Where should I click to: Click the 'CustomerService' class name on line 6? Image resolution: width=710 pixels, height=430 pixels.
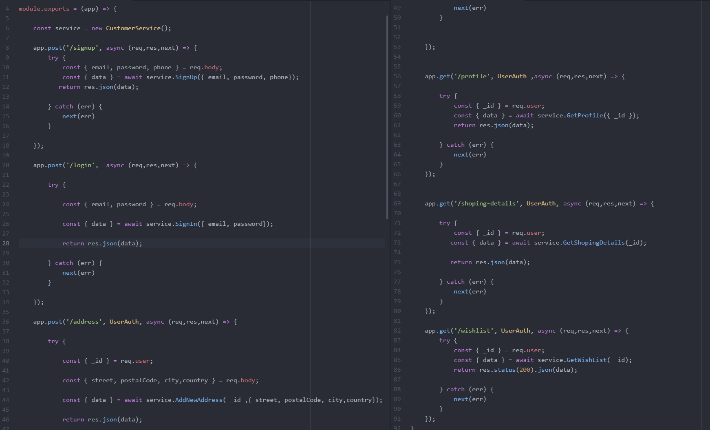[133, 28]
